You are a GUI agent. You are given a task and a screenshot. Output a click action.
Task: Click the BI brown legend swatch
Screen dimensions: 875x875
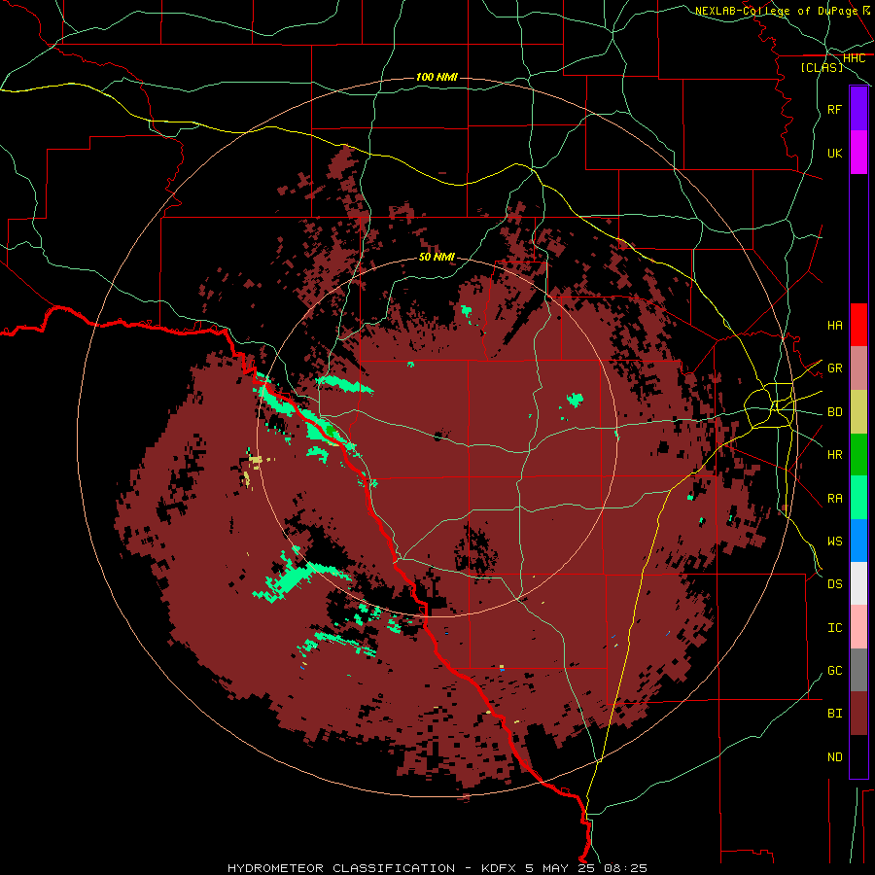point(858,714)
